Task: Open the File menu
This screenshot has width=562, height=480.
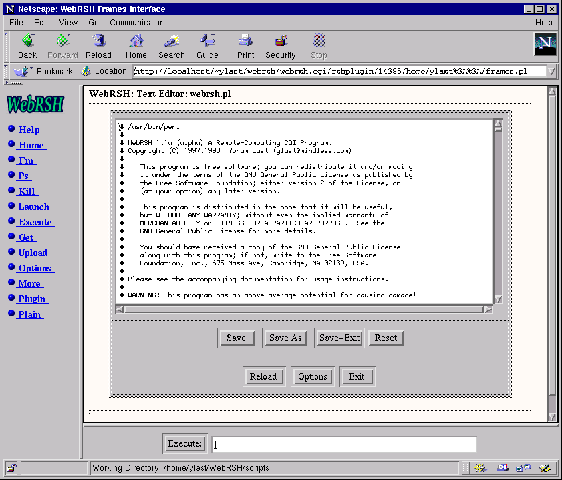Action: (x=16, y=23)
